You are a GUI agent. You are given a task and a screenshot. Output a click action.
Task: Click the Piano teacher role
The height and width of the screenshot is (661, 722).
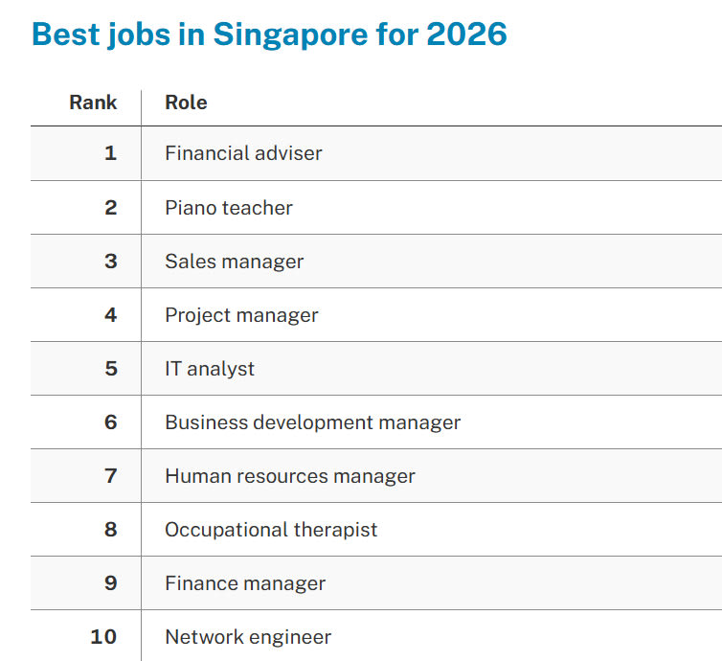229,208
